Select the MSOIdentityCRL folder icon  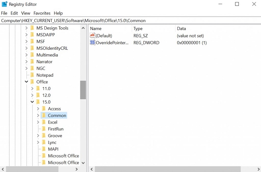(32, 48)
